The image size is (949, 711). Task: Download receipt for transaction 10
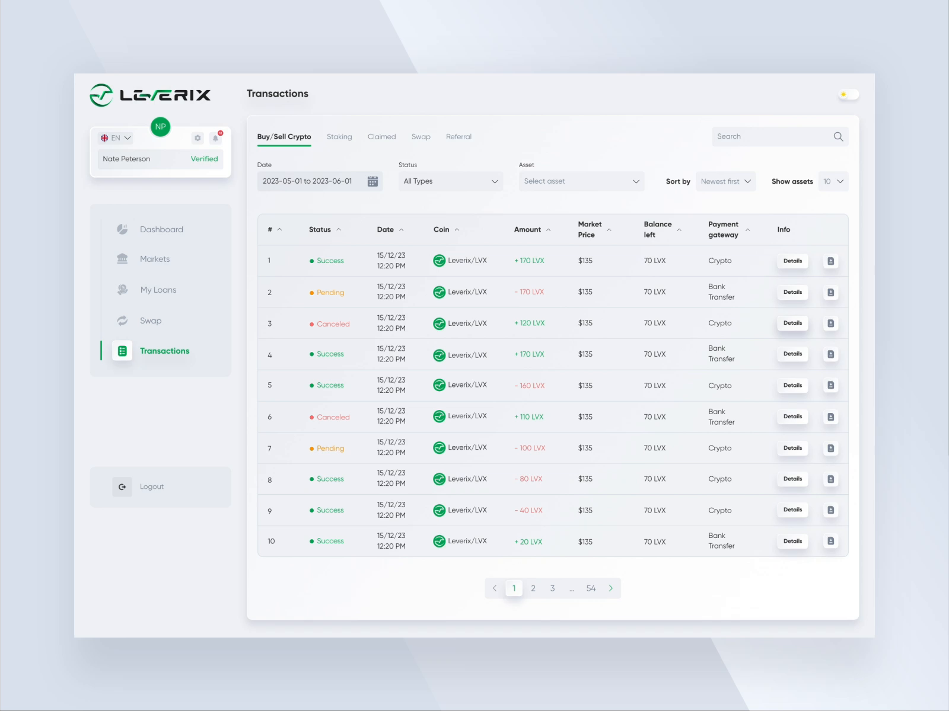(x=831, y=541)
